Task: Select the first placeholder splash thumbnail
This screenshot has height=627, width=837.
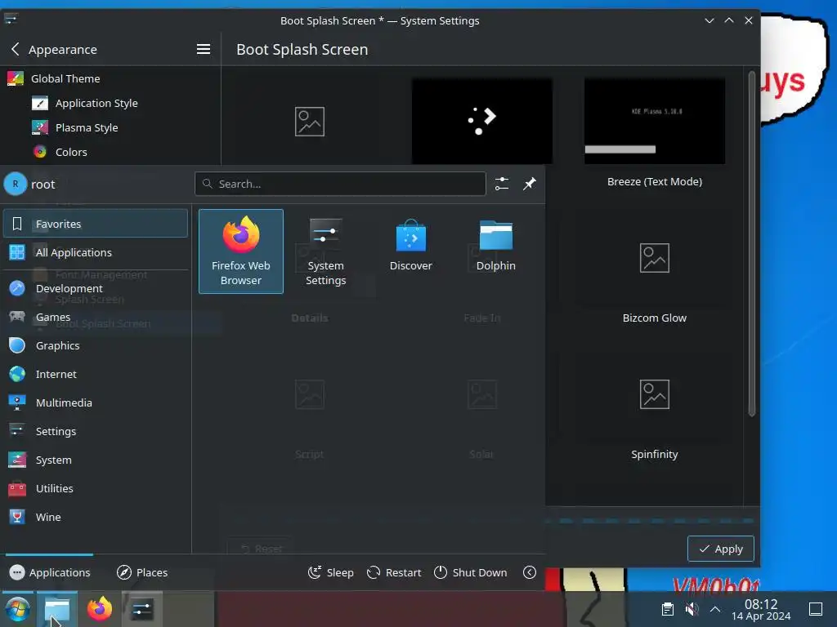Action: [310, 121]
